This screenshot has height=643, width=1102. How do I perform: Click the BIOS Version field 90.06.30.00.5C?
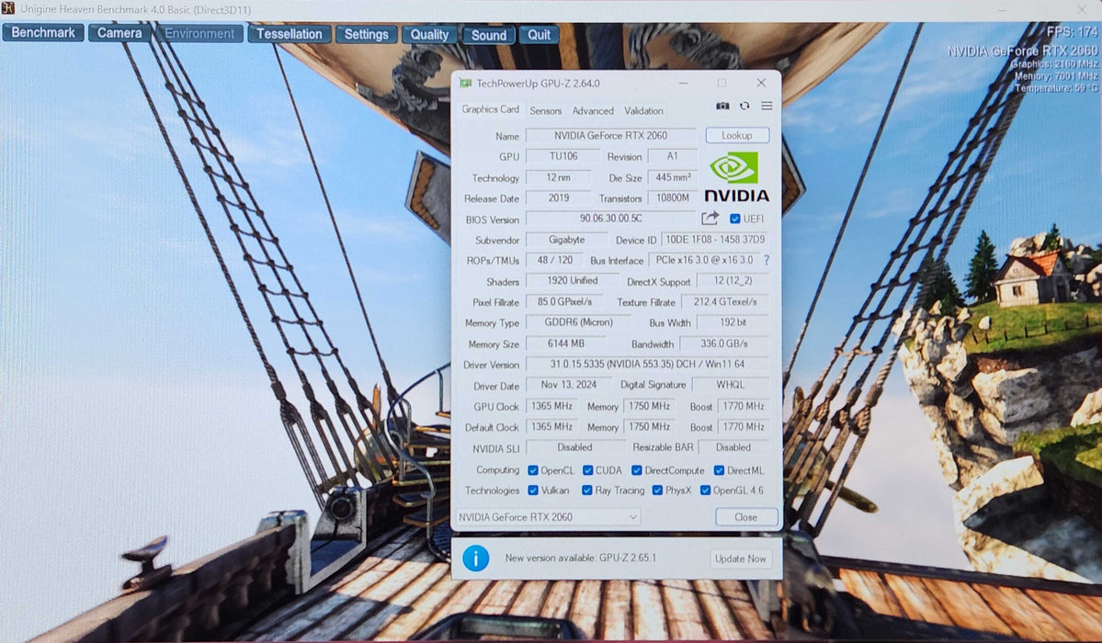610,219
